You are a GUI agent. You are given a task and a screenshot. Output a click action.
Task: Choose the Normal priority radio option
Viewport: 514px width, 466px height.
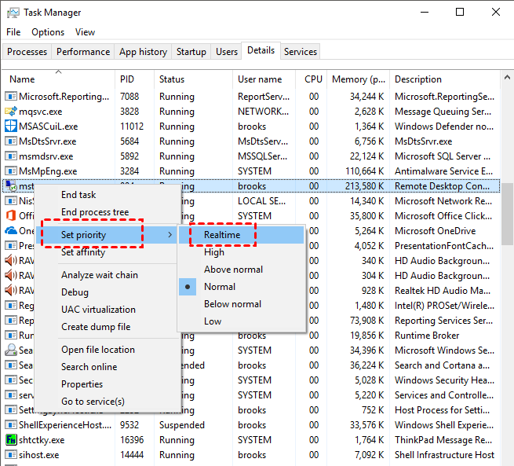[x=220, y=287]
